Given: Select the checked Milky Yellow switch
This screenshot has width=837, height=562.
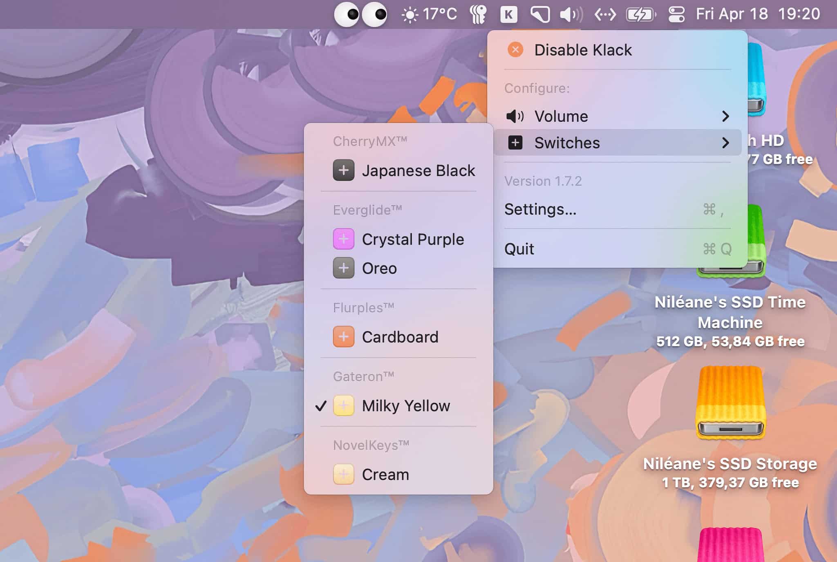Looking at the screenshot, I should click(398, 406).
